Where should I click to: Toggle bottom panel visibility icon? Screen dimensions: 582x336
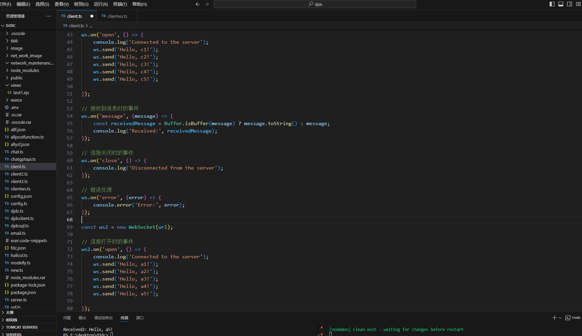[x=561, y=4]
